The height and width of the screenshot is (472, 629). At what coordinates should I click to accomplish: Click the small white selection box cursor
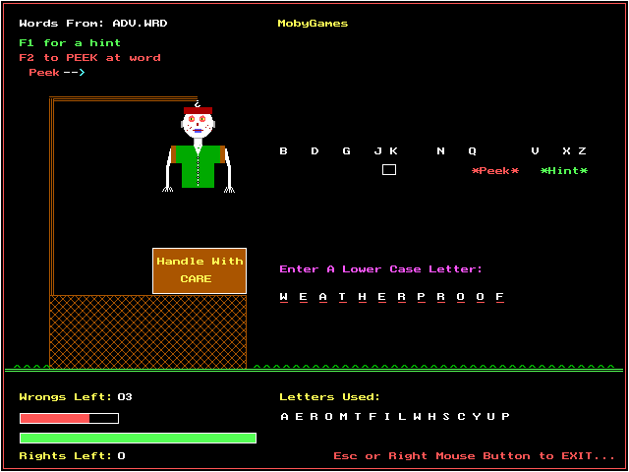tap(389, 170)
